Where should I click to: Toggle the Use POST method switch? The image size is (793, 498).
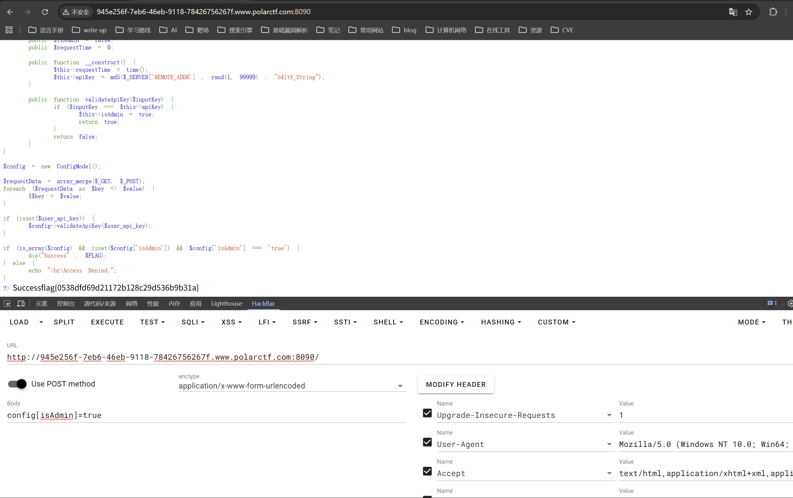click(x=17, y=384)
